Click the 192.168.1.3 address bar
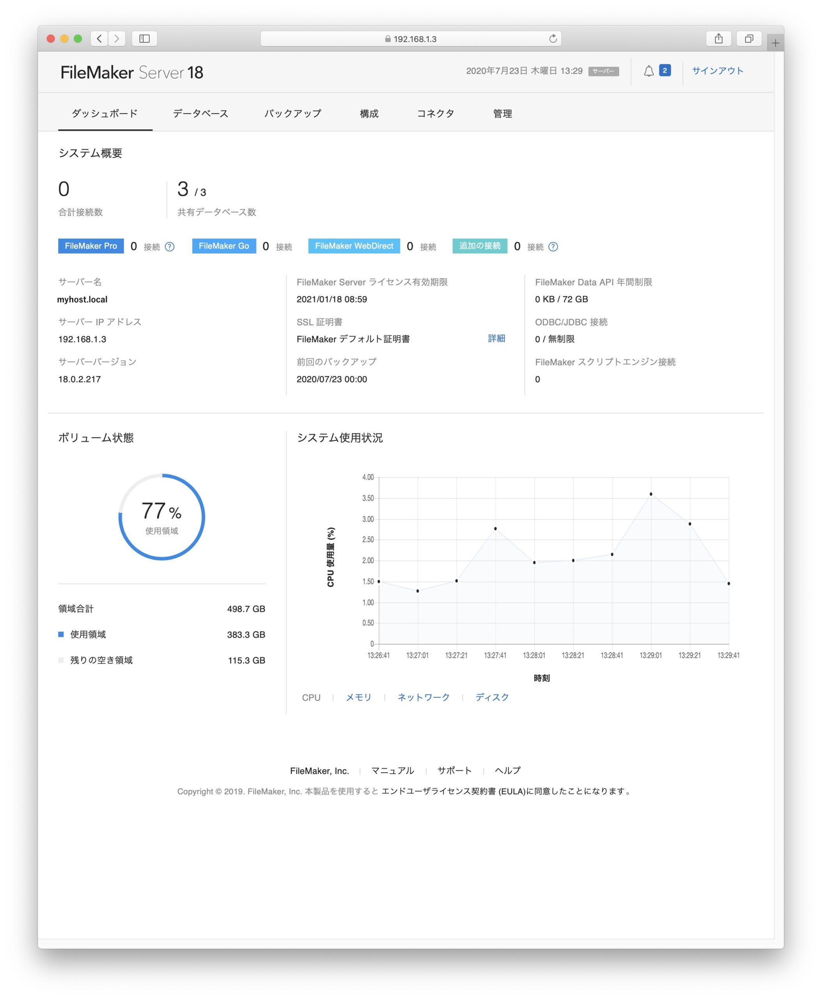This screenshot has width=822, height=999. (411, 39)
